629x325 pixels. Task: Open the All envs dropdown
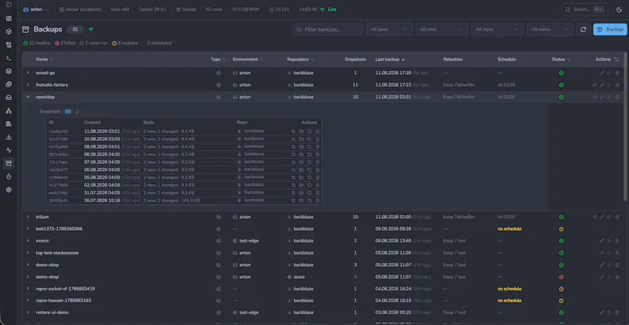[x=442, y=29]
